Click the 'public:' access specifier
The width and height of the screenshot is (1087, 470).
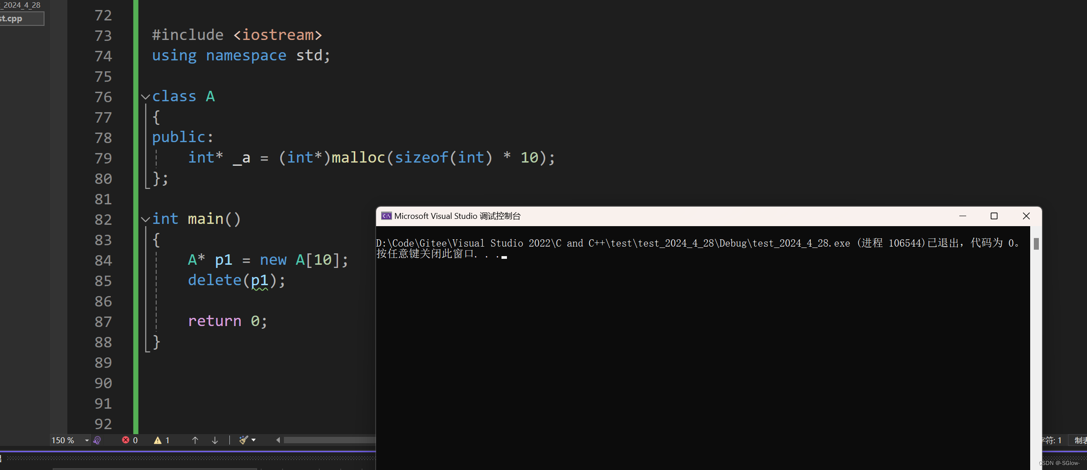point(183,137)
